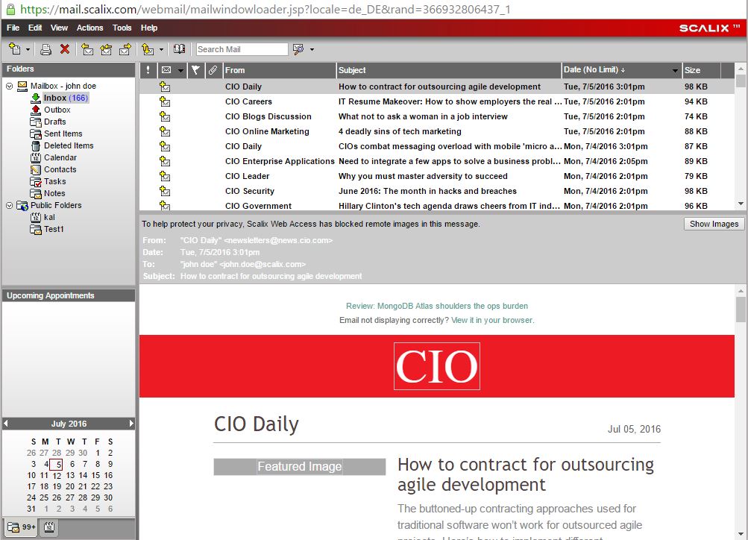Select the CIO Leader message

[x=436, y=176]
